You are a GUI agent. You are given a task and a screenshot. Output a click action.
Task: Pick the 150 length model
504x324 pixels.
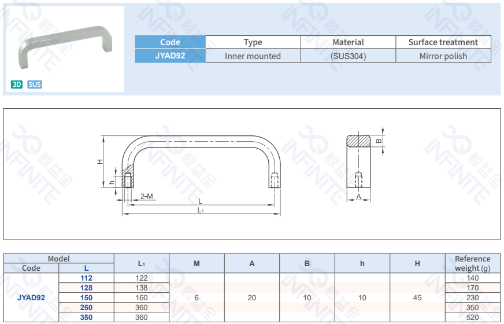86,298
